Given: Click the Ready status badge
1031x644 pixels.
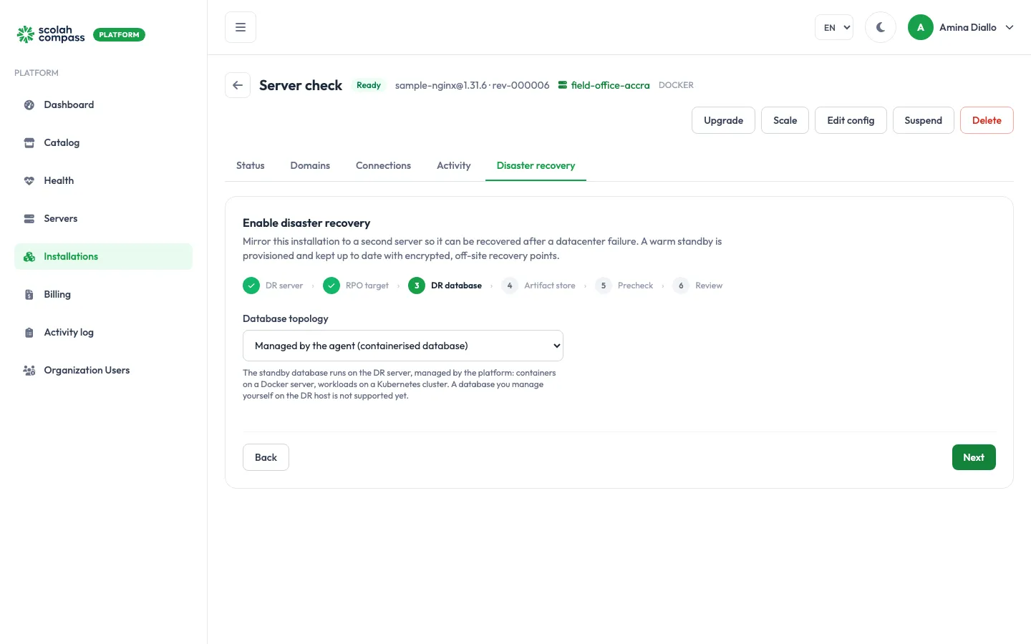Looking at the screenshot, I should click(x=369, y=85).
